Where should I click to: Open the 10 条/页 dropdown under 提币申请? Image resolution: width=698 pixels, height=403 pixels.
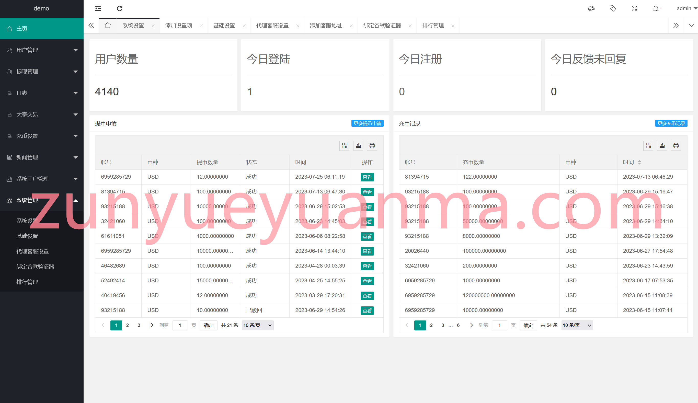pyautogui.click(x=258, y=325)
